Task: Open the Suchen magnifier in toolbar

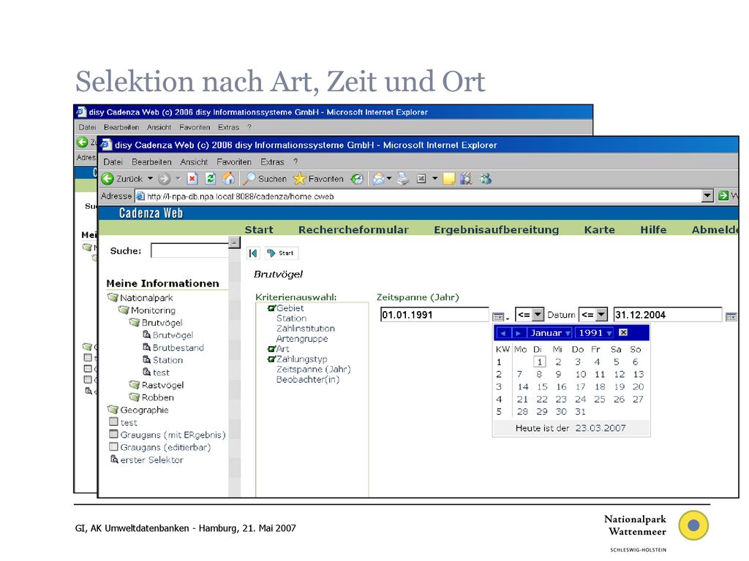Action: point(249,179)
